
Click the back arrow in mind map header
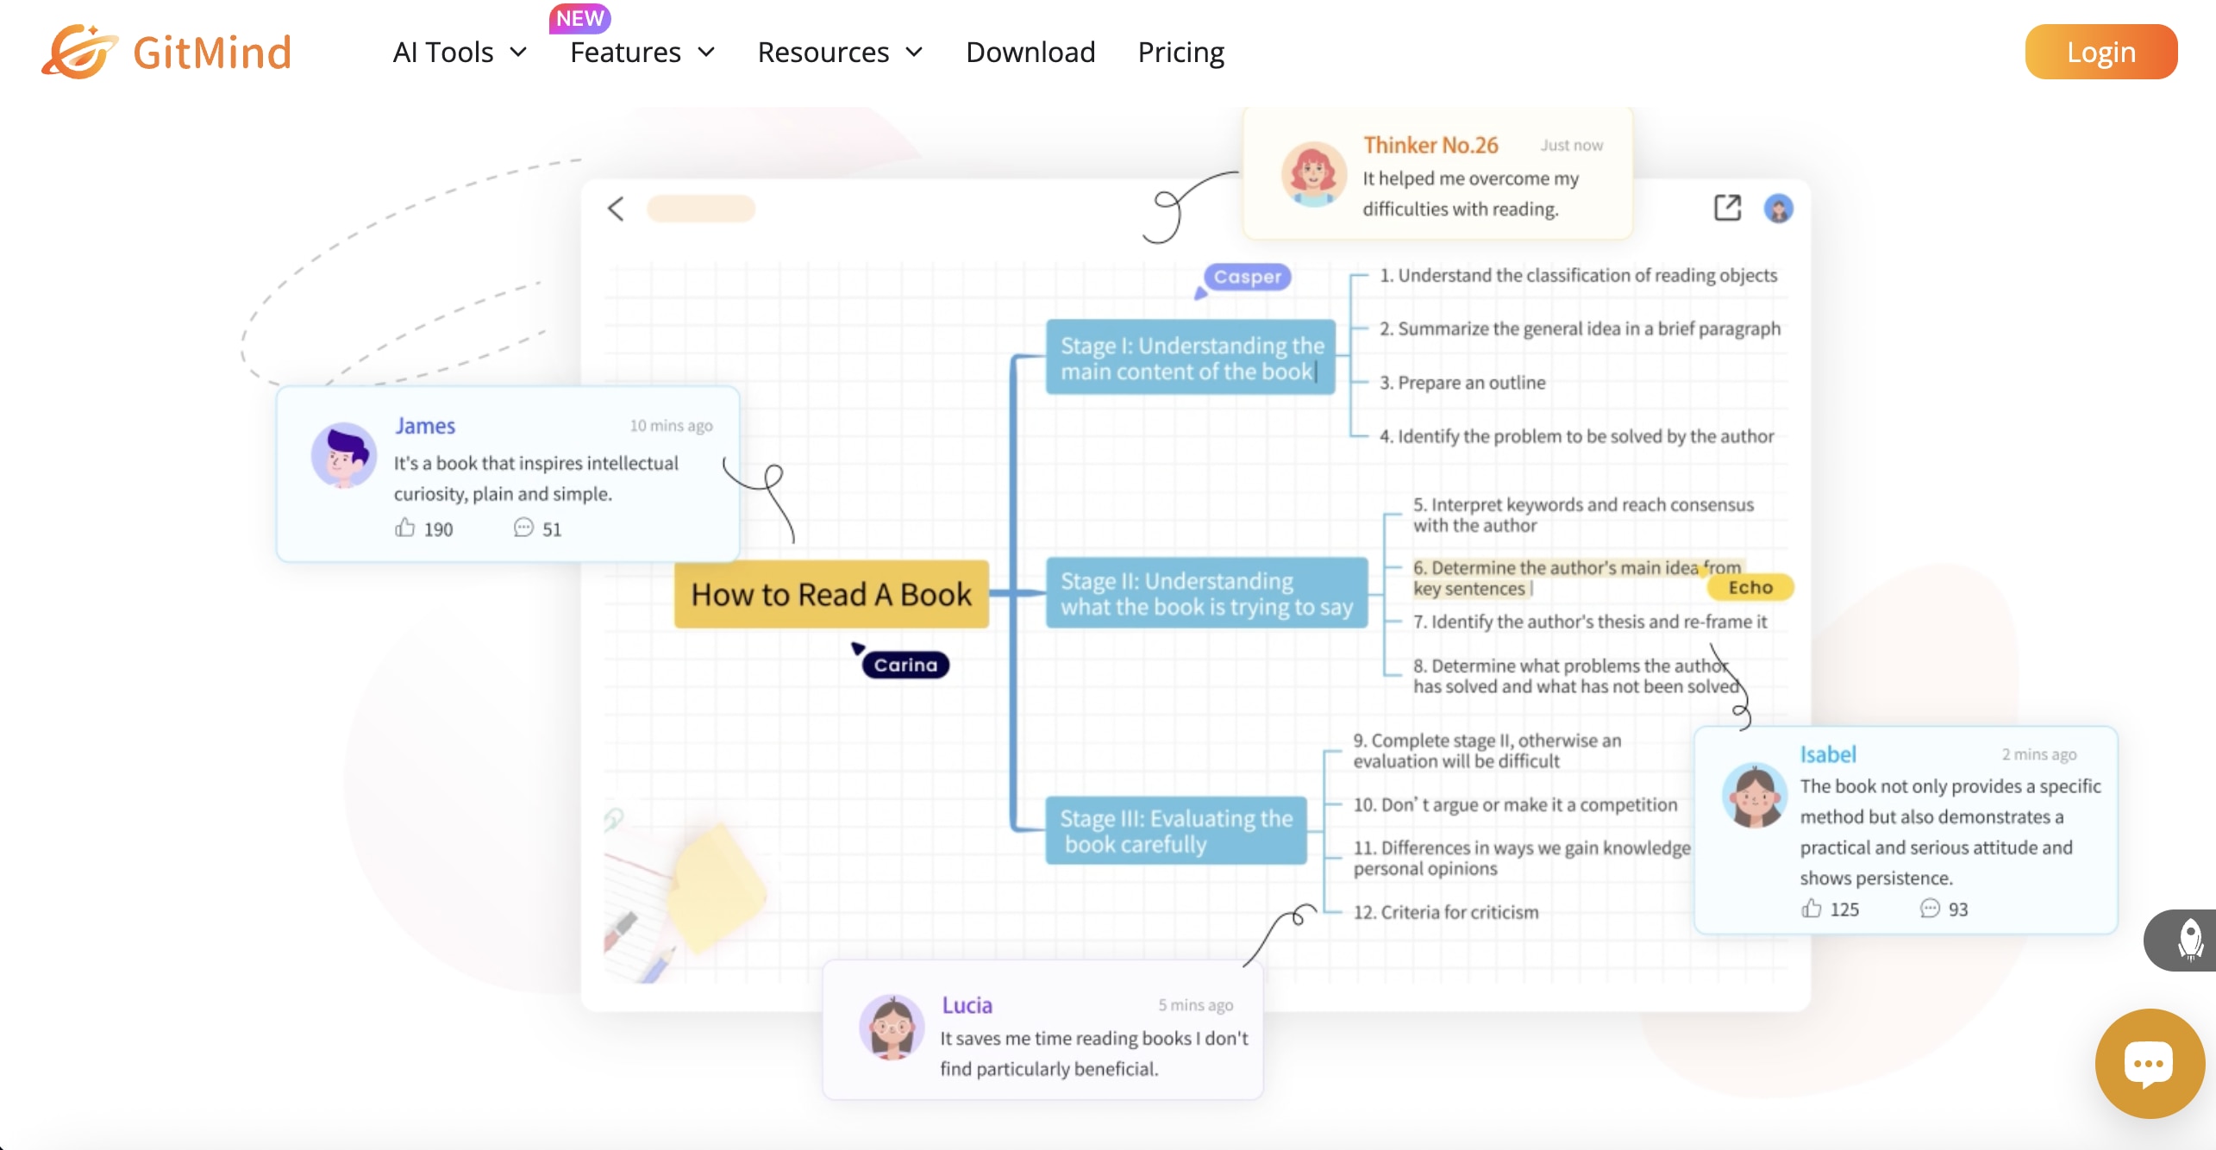[616, 209]
